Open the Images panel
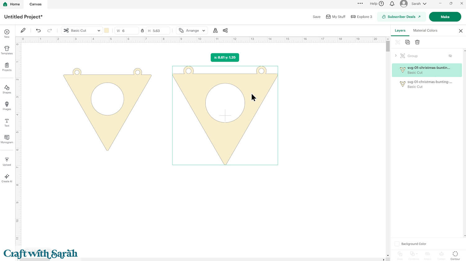Image resolution: width=466 pixels, height=261 pixels. click(x=7, y=106)
